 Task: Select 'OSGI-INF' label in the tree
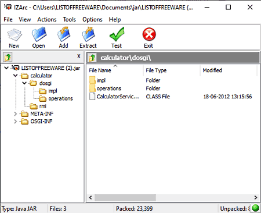pyautogui.click(x=41, y=122)
